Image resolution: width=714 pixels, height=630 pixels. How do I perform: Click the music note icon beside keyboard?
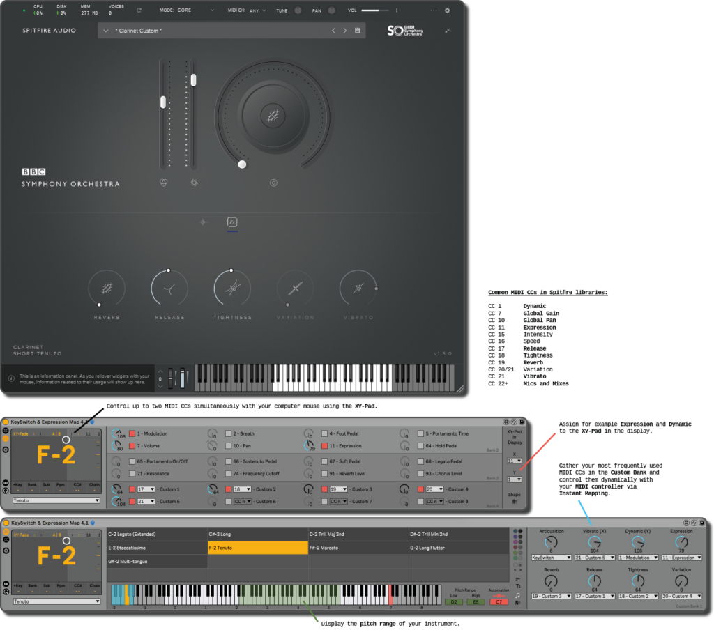517,595
